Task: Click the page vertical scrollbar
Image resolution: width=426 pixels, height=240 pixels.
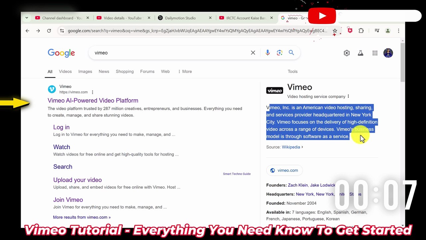Action: click(403, 62)
